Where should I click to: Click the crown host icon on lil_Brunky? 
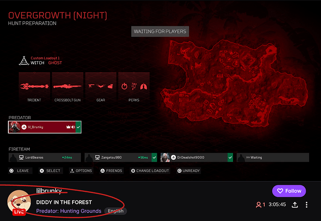click(x=68, y=127)
